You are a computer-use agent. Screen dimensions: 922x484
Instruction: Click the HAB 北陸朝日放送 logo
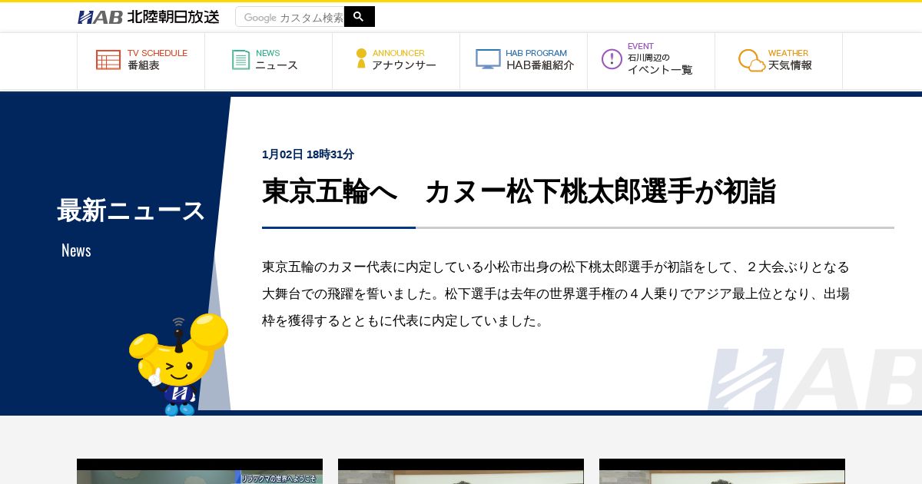(148, 17)
